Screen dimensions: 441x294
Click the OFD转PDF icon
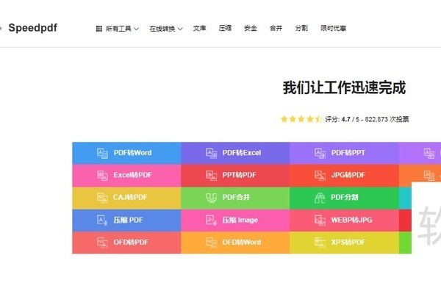[102, 243]
